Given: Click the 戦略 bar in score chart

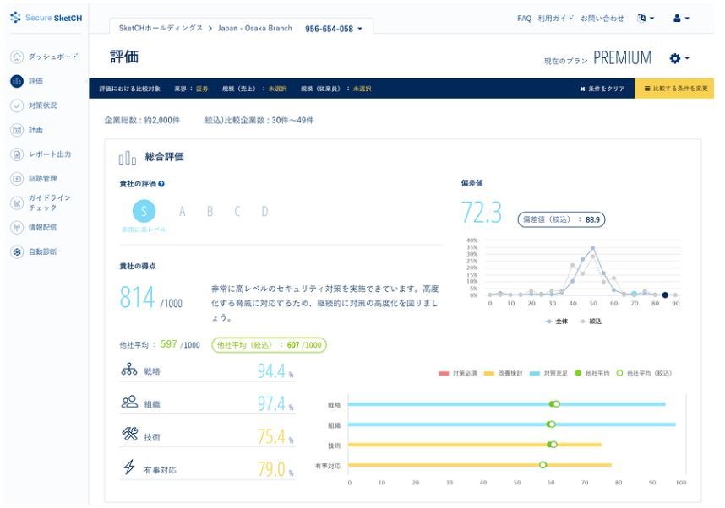Looking at the screenshot, I should [x=507, y=404].
